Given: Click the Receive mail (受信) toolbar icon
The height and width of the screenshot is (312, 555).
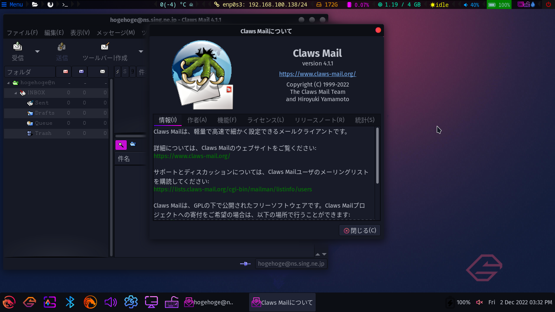Looking at the screenshot, I should click(17, 46).
